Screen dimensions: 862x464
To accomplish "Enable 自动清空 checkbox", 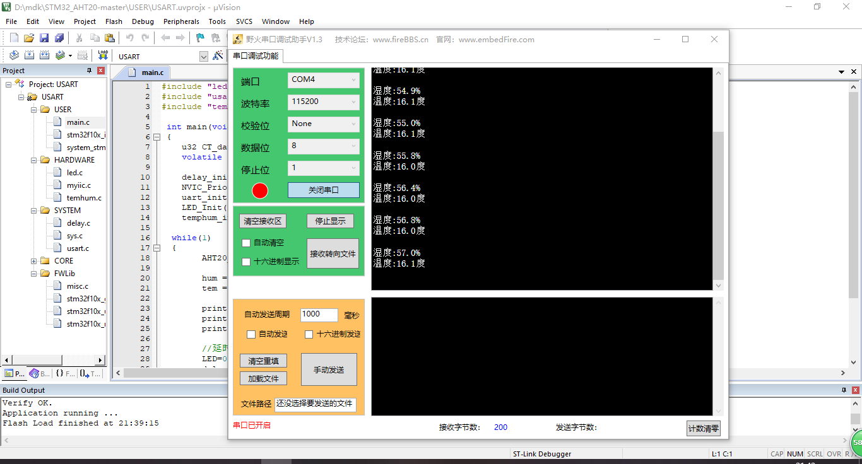I will [247, 243].
